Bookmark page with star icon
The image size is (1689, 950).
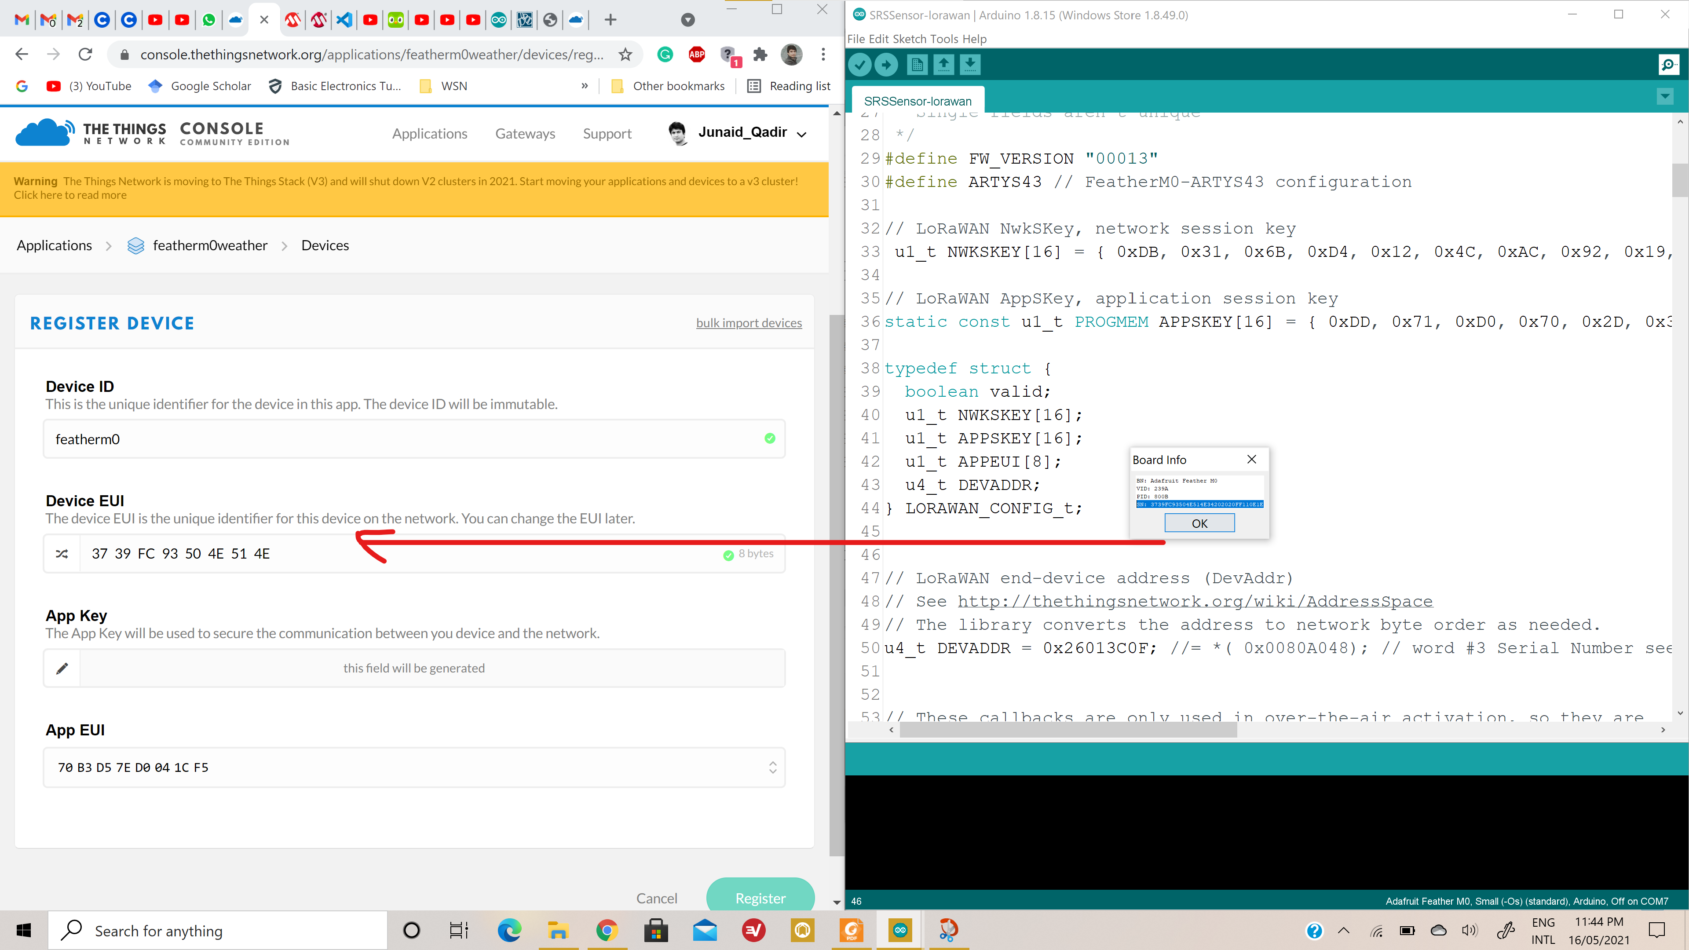pos(625,55)
